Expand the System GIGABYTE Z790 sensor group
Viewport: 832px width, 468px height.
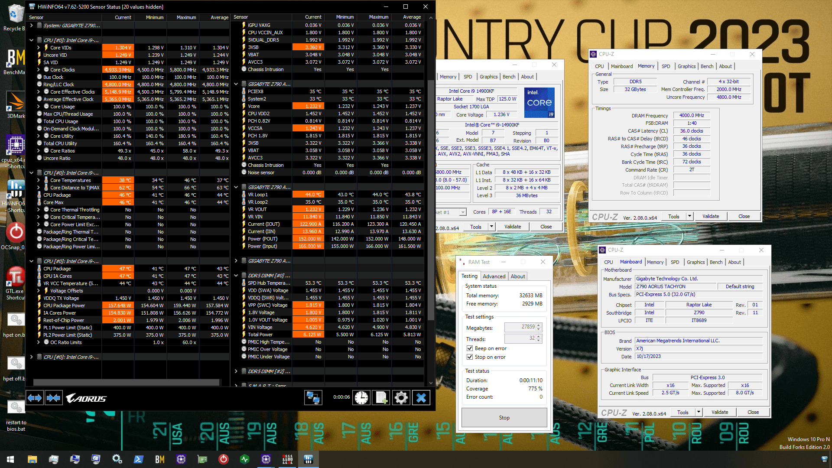(x=32, y=26)
